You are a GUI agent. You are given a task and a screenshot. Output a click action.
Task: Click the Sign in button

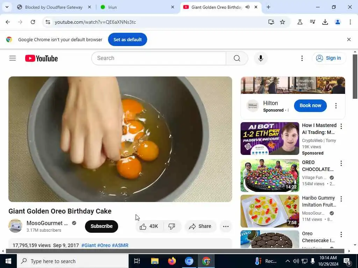point(329,58)
